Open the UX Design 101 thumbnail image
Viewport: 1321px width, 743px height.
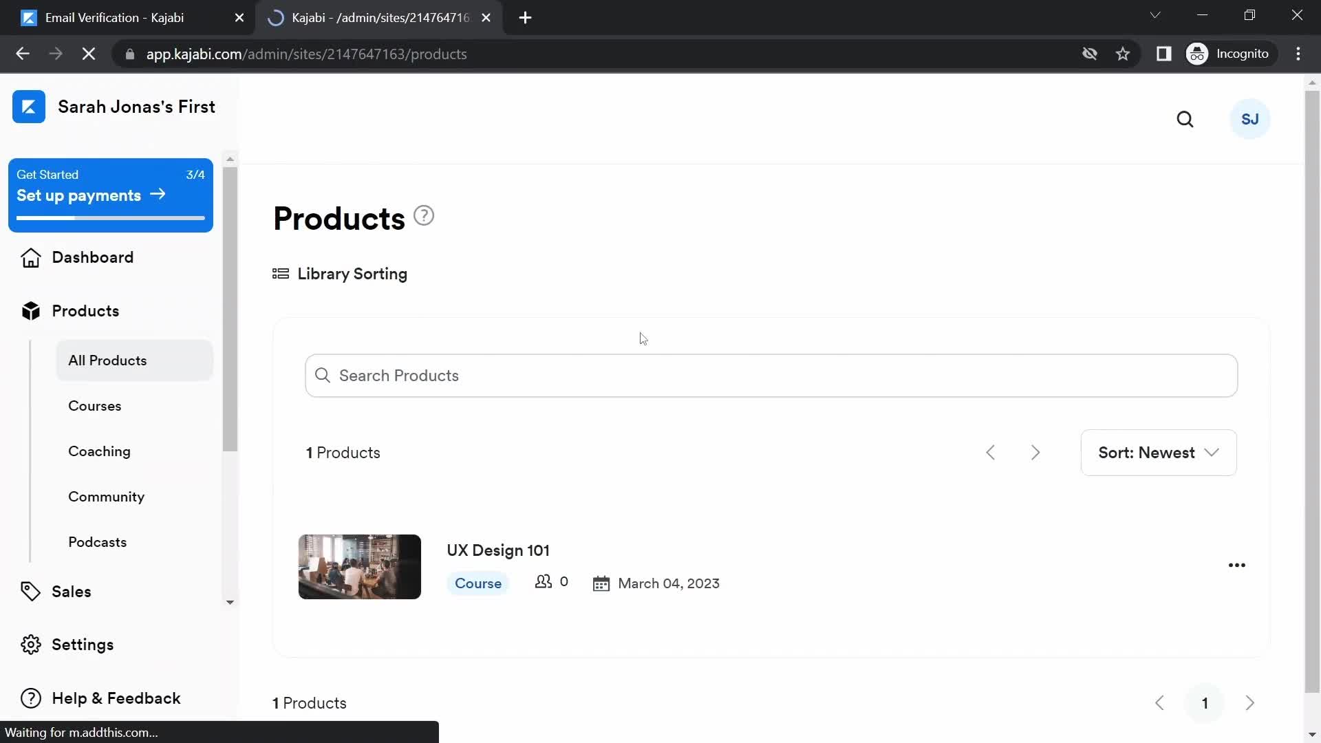click(x=360, y=567)
